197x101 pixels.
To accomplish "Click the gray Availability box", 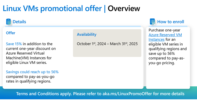I will pos(107,43).
